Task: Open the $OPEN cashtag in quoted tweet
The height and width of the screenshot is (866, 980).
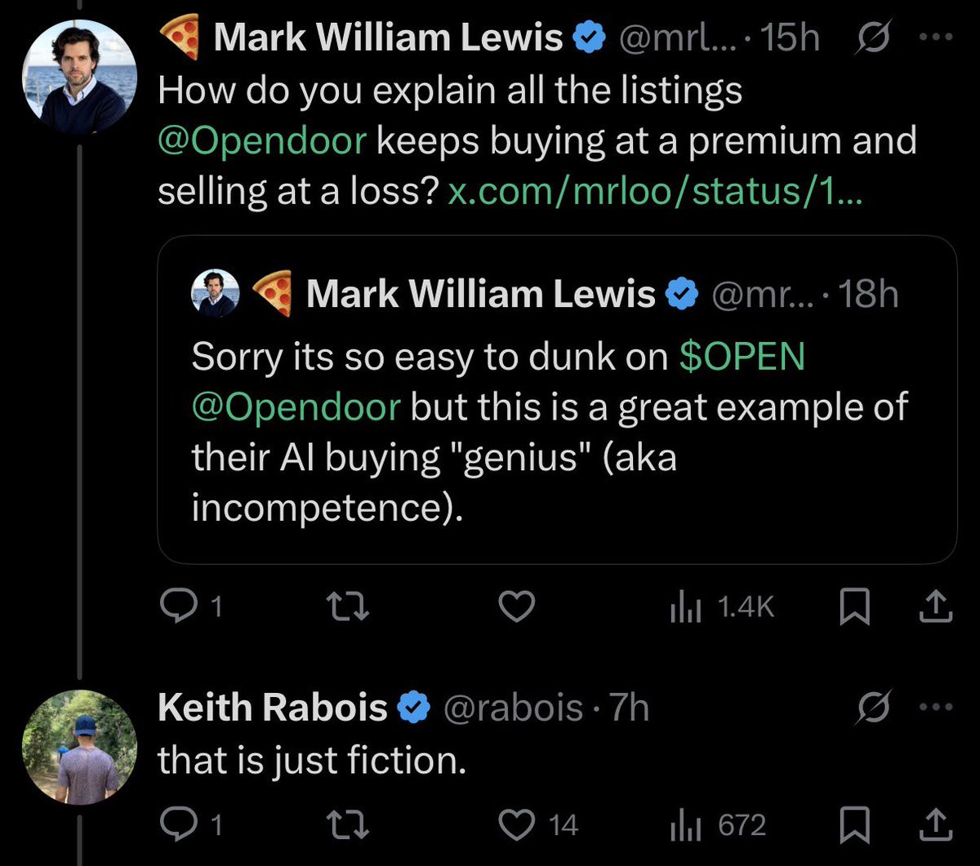Action: (x=742, y=357)
